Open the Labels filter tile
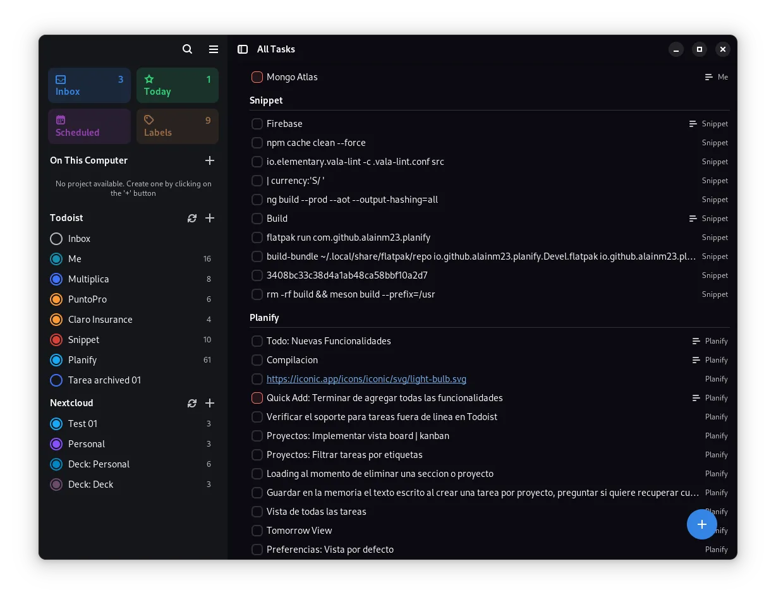Image resolution: width=776 pixels, height=602 pixels. coord(178,126)
